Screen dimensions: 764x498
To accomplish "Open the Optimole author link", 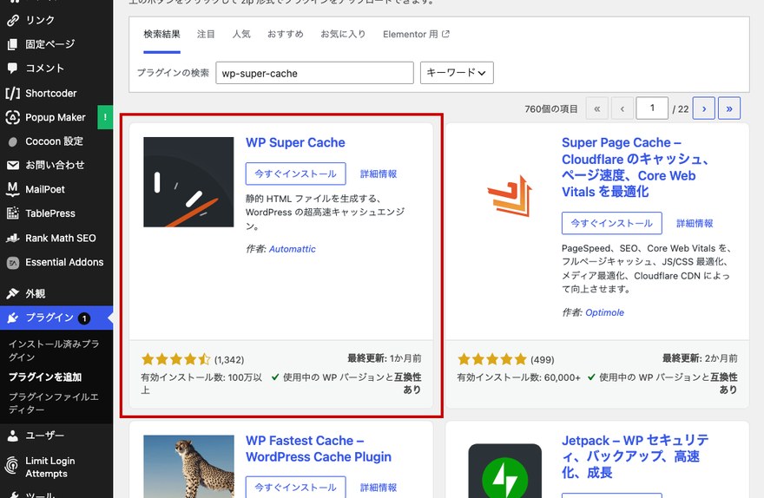I will 604,312.
